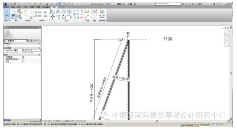Select the Copy tool icon
The height and width of the screenshot is (129, 237).
pyautogui.click(x=58, y=17)
